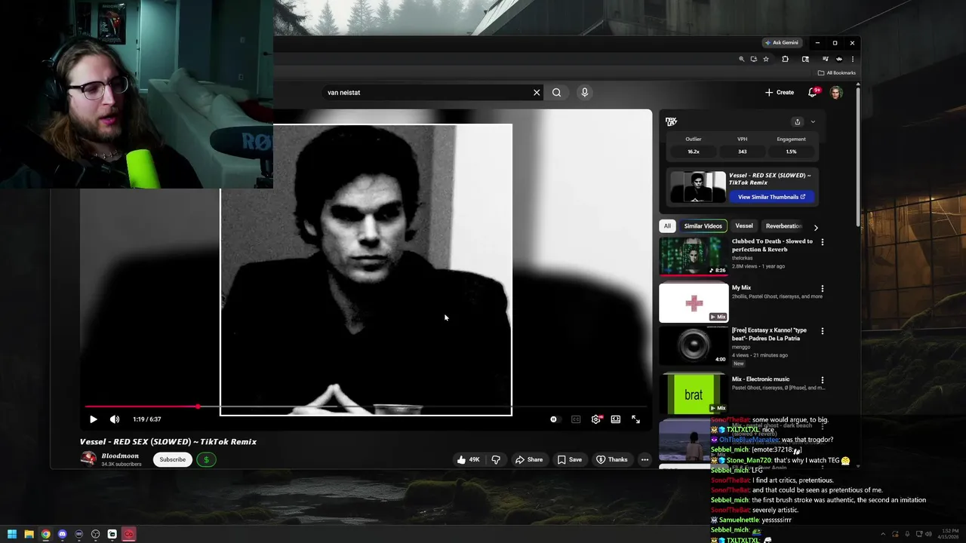The image size is (966, 543).
Task: Focus the search box containing 'van neistat'
Action: point(426,92)
